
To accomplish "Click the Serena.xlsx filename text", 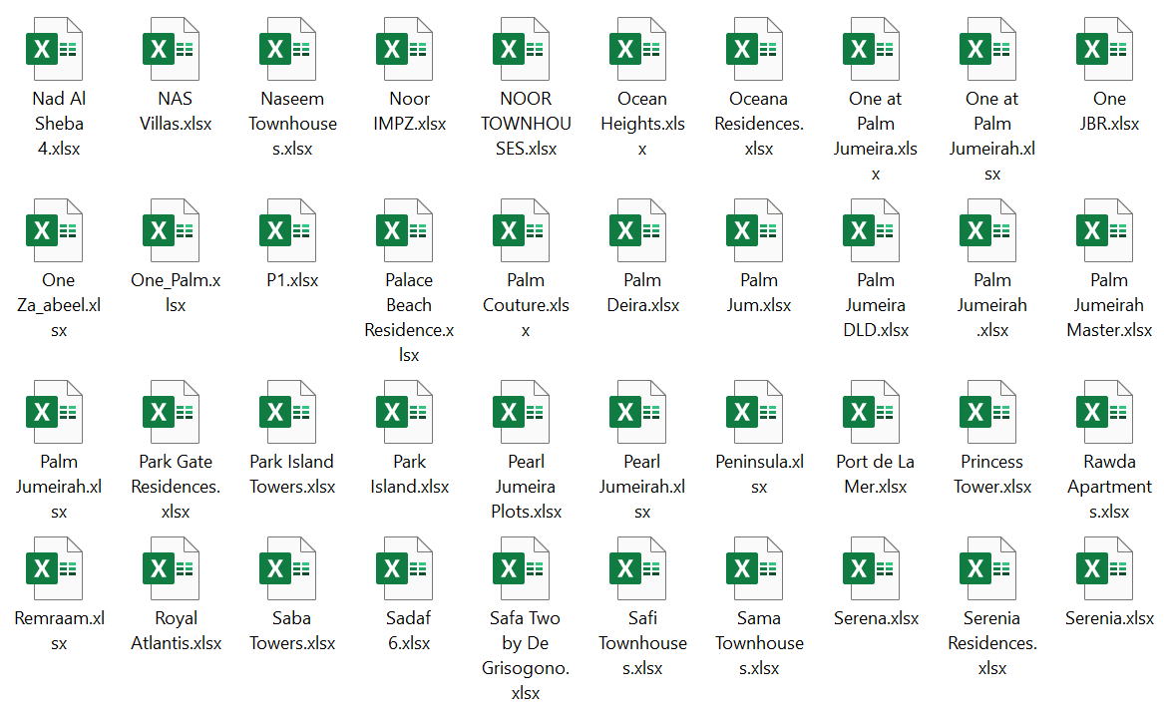I will tap(875, 618).
